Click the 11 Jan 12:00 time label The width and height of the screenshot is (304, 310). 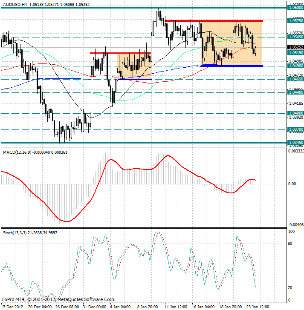point(176,307)
